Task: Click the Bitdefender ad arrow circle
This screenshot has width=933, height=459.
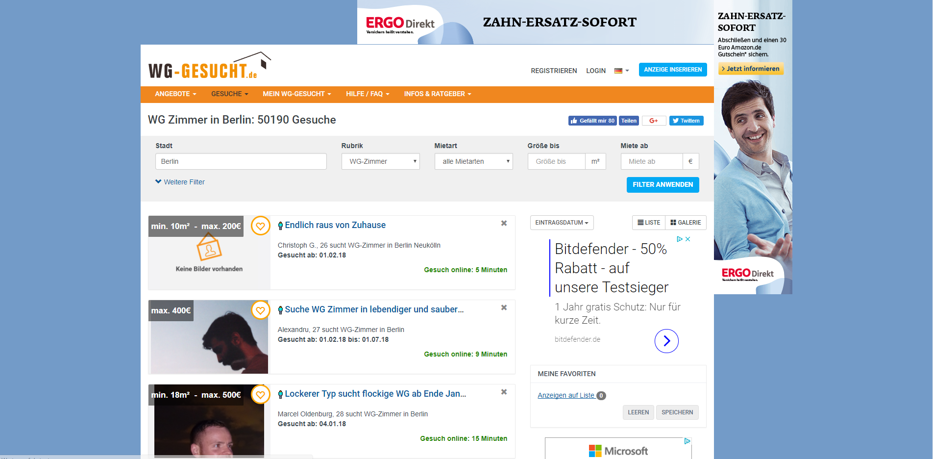Action: (666, 341)
